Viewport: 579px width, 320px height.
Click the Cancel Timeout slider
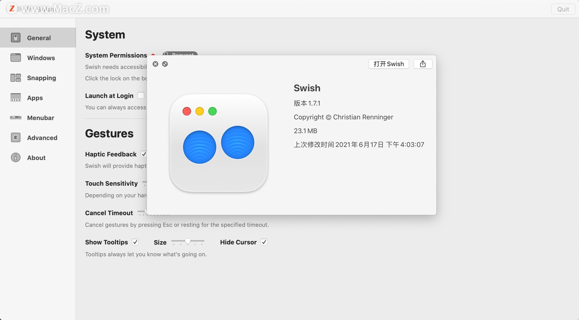(142, 213)
